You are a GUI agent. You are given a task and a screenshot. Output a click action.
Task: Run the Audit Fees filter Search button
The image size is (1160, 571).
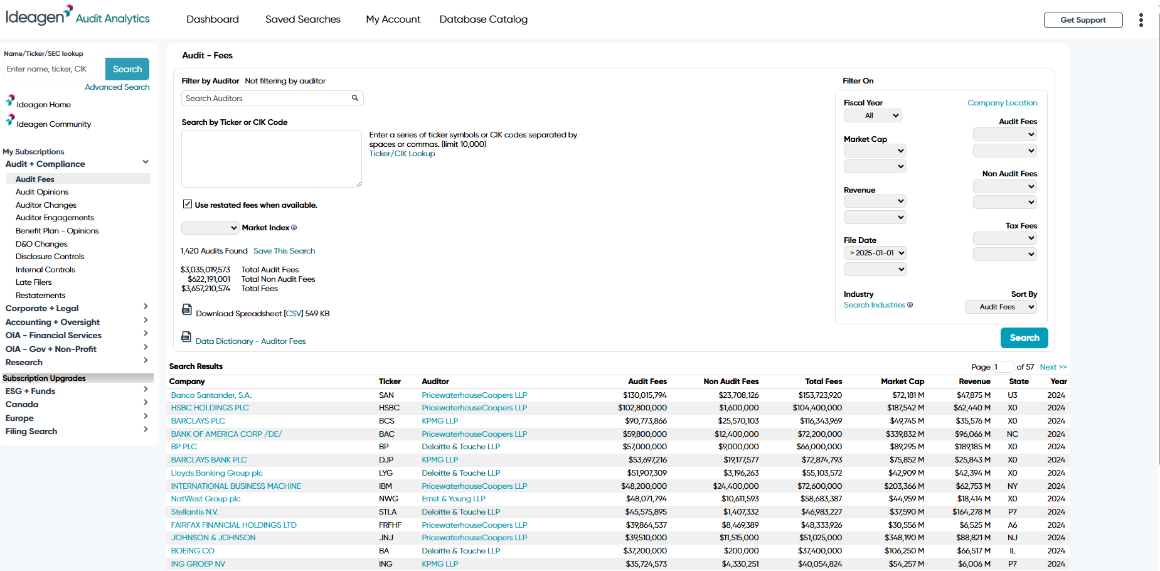pyautogui.click(x=1024, y=338)
